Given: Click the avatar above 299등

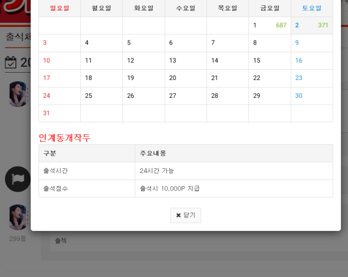Looking at the screenshot, I should (x=18, y=217).
